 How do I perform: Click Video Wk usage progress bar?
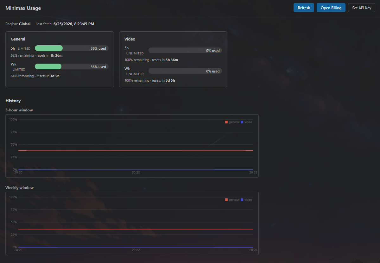(x=185, y=71)
